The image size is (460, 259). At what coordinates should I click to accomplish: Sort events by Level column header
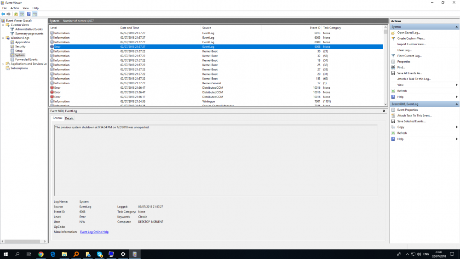click(x=84, y=28)
